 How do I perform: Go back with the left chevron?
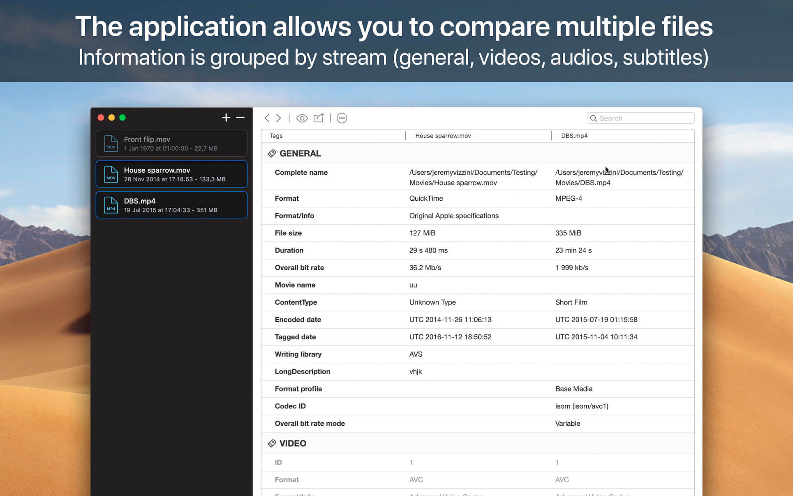click(267, 118)
